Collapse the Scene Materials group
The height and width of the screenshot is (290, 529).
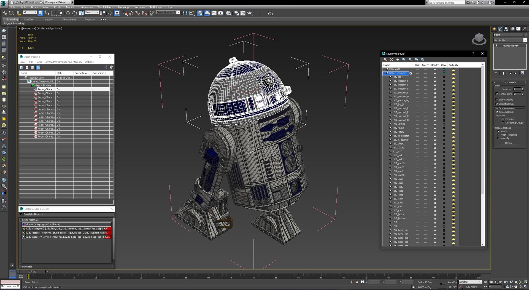point(21,220)
